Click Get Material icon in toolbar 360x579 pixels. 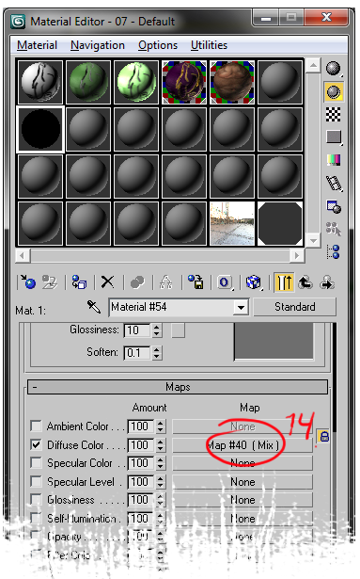[x=28, y=282]
